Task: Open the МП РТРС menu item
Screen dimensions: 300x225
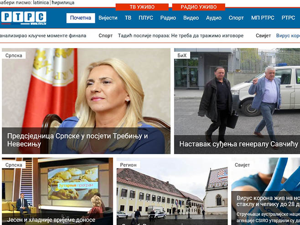Action: (263, 18)
